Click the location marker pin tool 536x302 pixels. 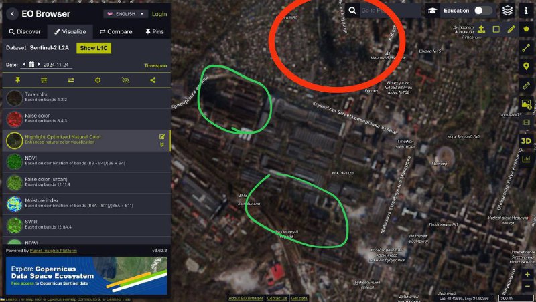click(x=526, y=66)
